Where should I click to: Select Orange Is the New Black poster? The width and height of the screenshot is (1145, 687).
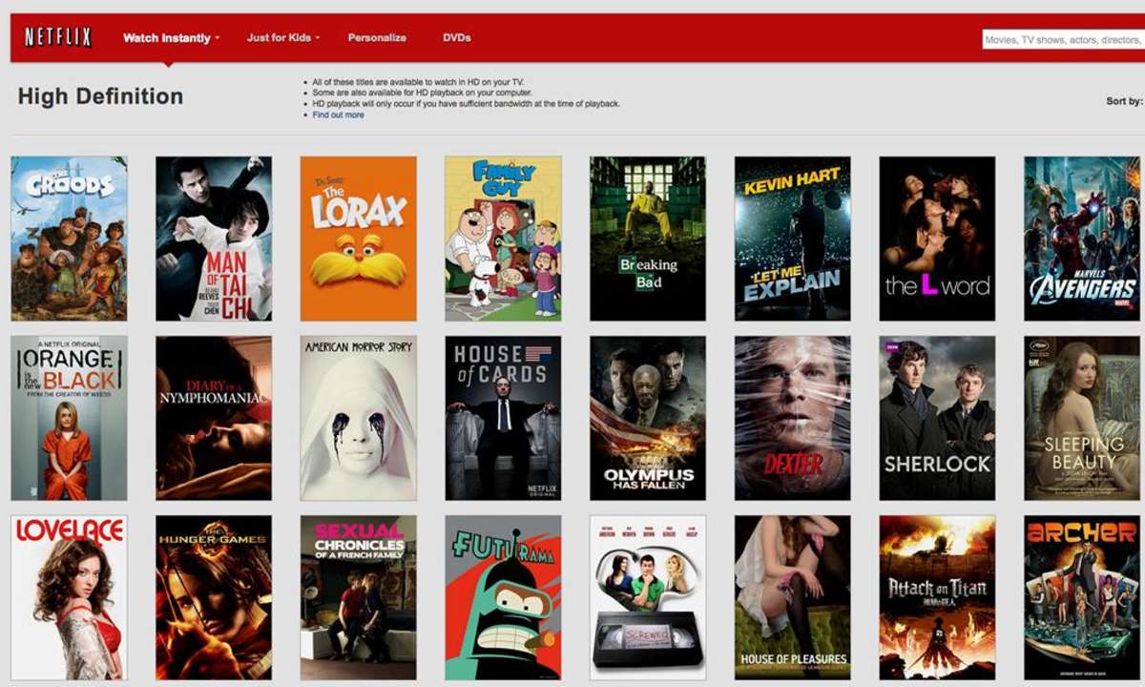(x=69, y=418)
